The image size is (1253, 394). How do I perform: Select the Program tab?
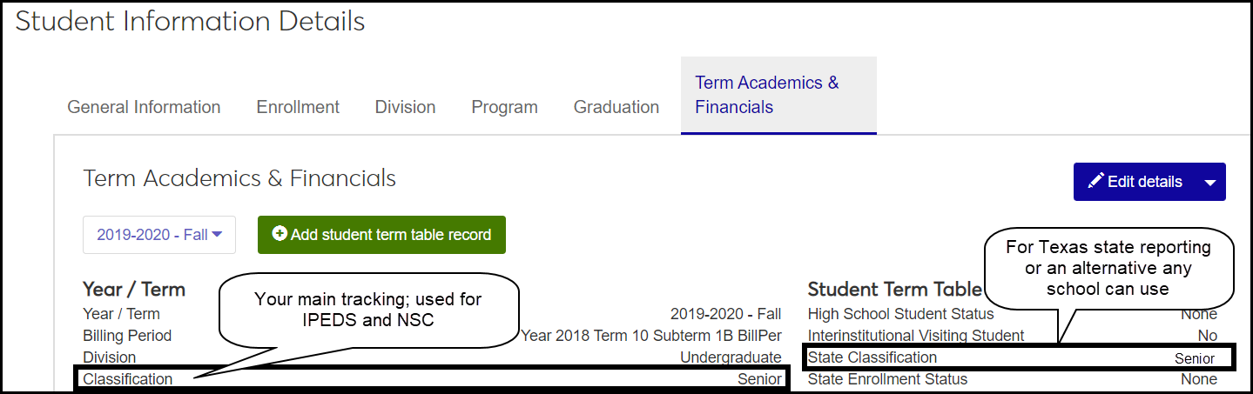504,107
